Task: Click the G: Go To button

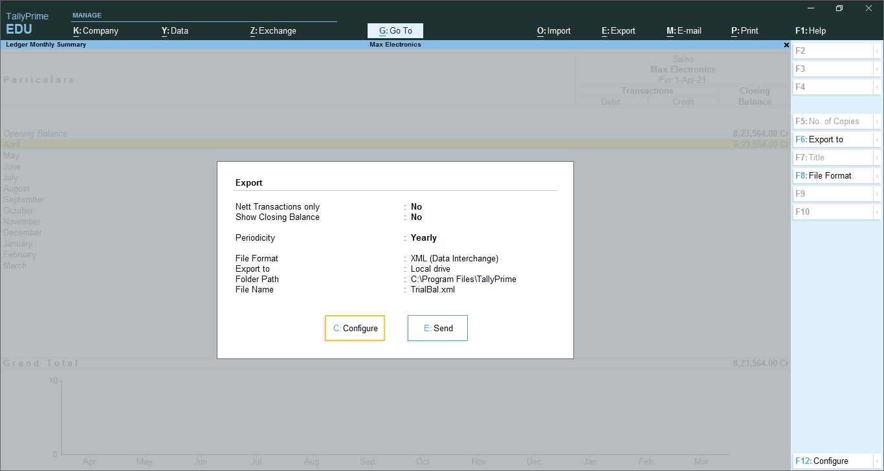Action: (395, 30)
